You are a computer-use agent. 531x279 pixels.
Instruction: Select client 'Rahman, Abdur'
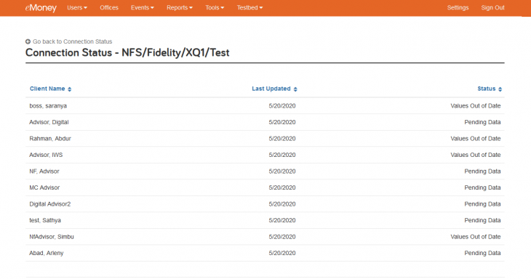[x=50, y=139]
